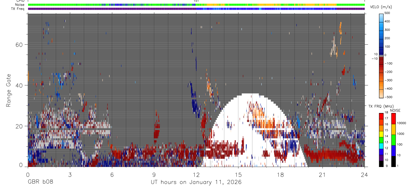Image resolution: width=410 pixels, height=189 pixels.
Task: Click the 16 MHz frequency legend label
Action: coord(386,125)
